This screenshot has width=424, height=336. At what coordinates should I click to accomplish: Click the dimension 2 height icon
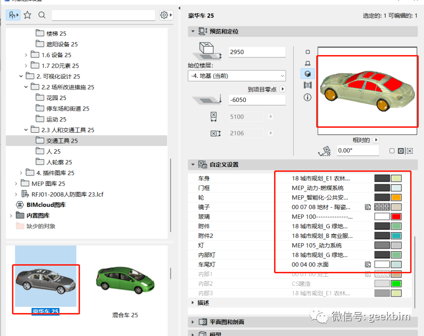(216, 133)
